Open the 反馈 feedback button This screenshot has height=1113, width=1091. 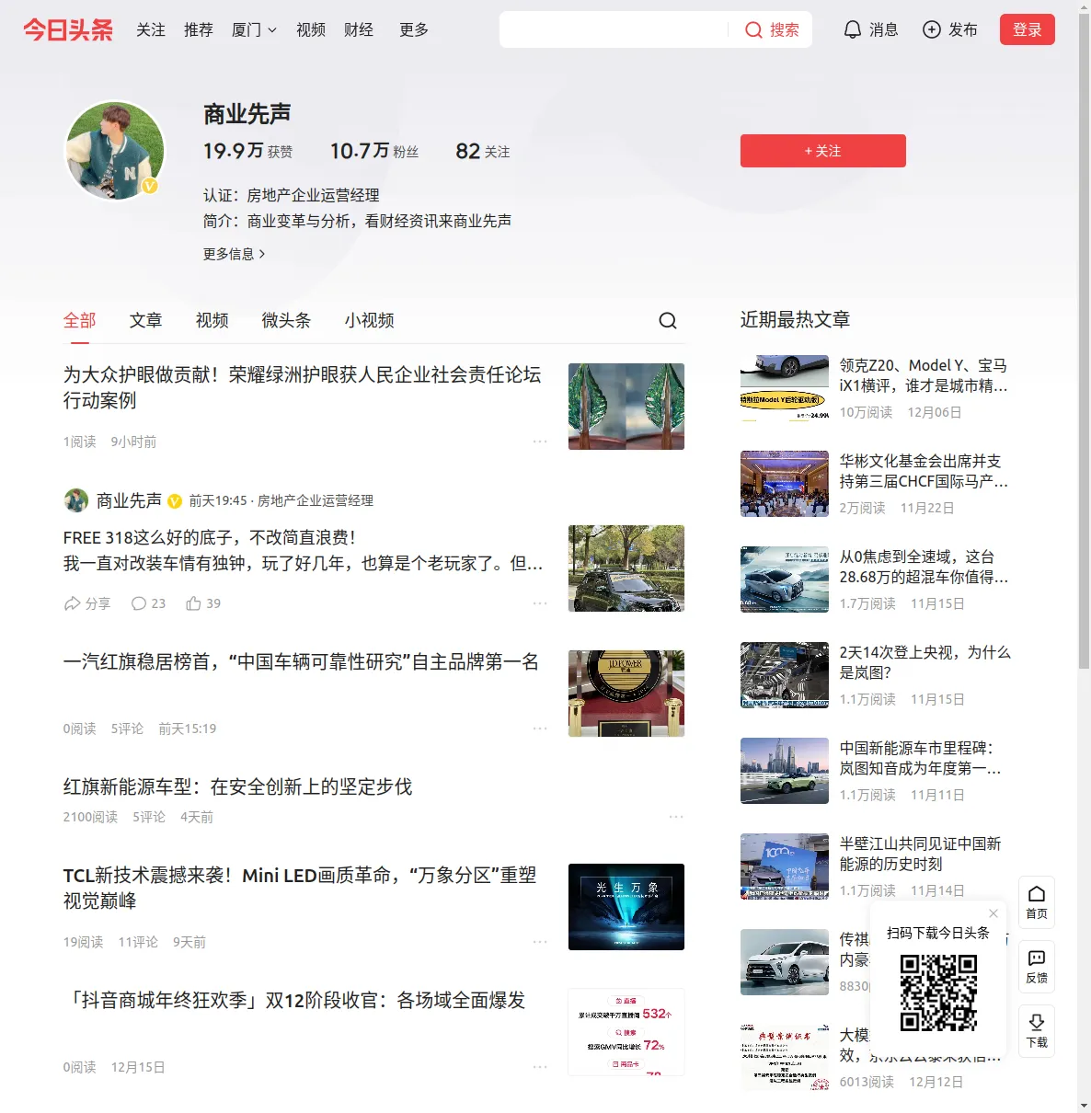[x=1037, y=967]
